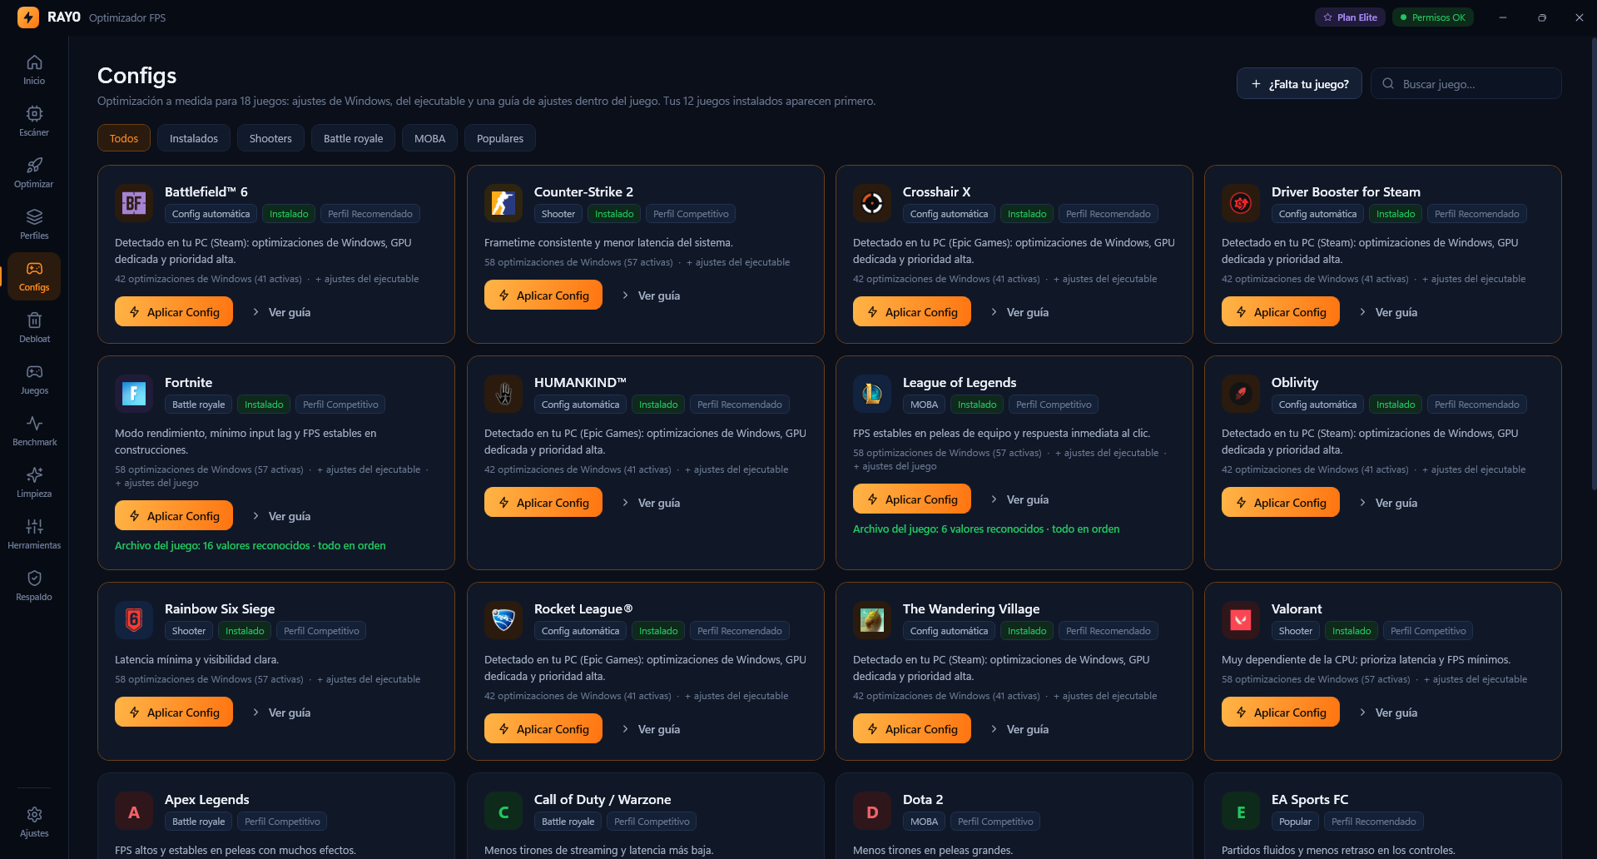Screen dimensions: 1597x859
Task: Apply config for HUMANKIND
Action: 543,503
